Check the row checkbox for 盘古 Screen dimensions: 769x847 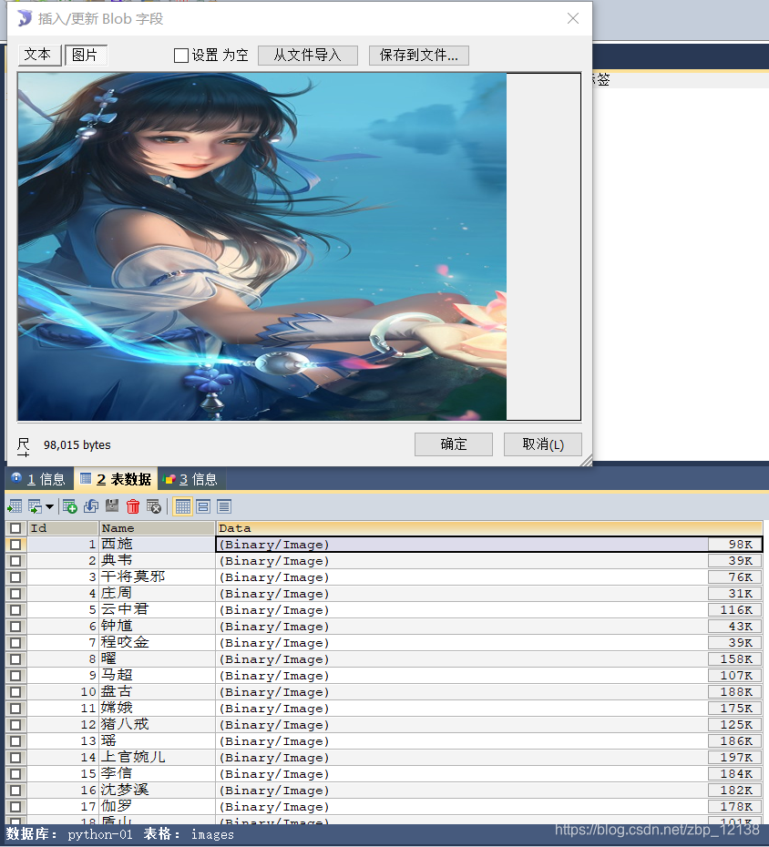pos(15,692)
